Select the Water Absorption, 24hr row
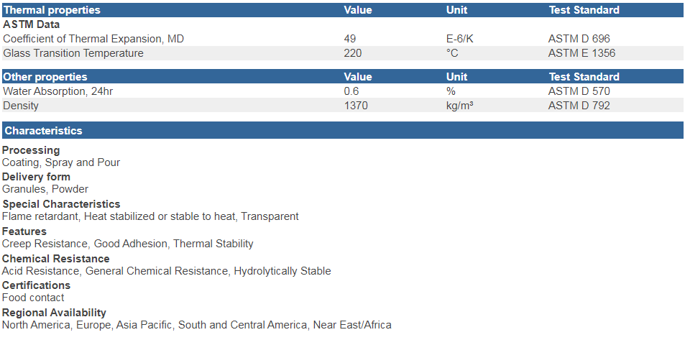Viewport: 685px width, 340px height. tap(342, 91)
